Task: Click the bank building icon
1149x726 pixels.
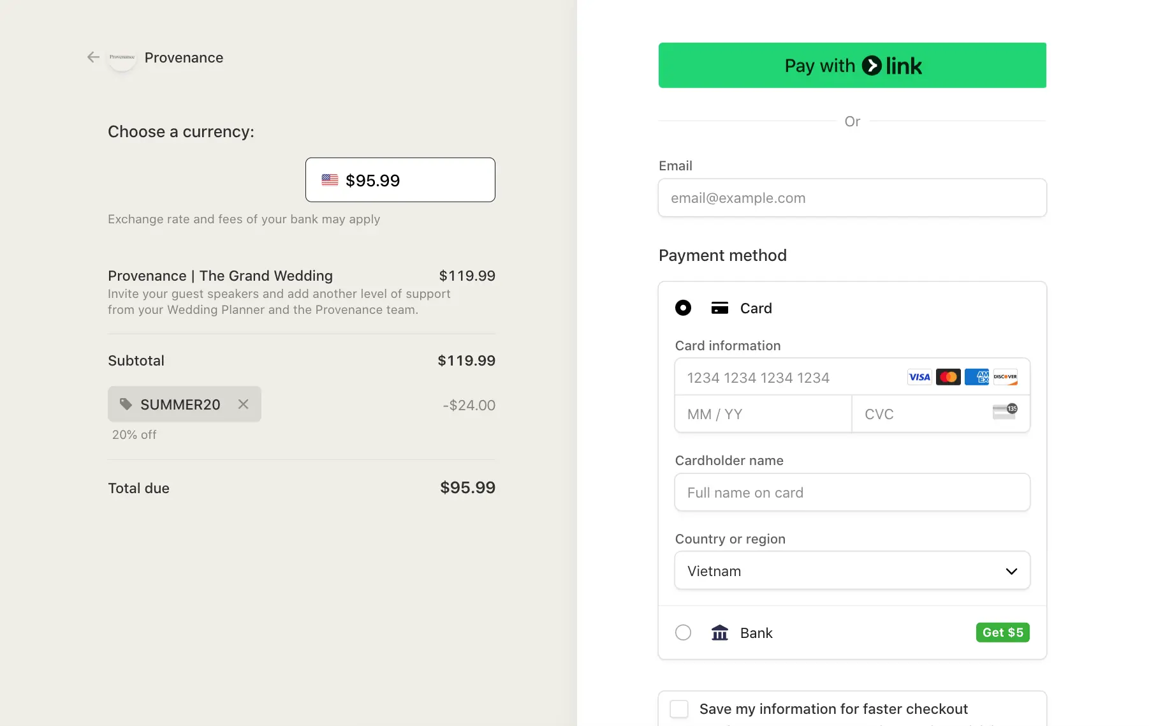Action: coord(720,633)
